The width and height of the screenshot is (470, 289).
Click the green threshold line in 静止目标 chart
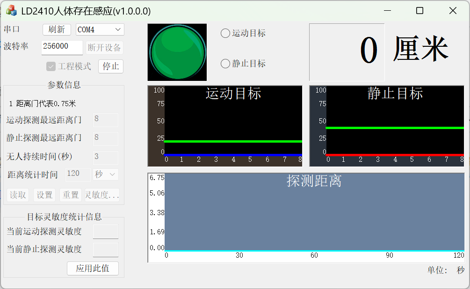(x=395, y=128)
